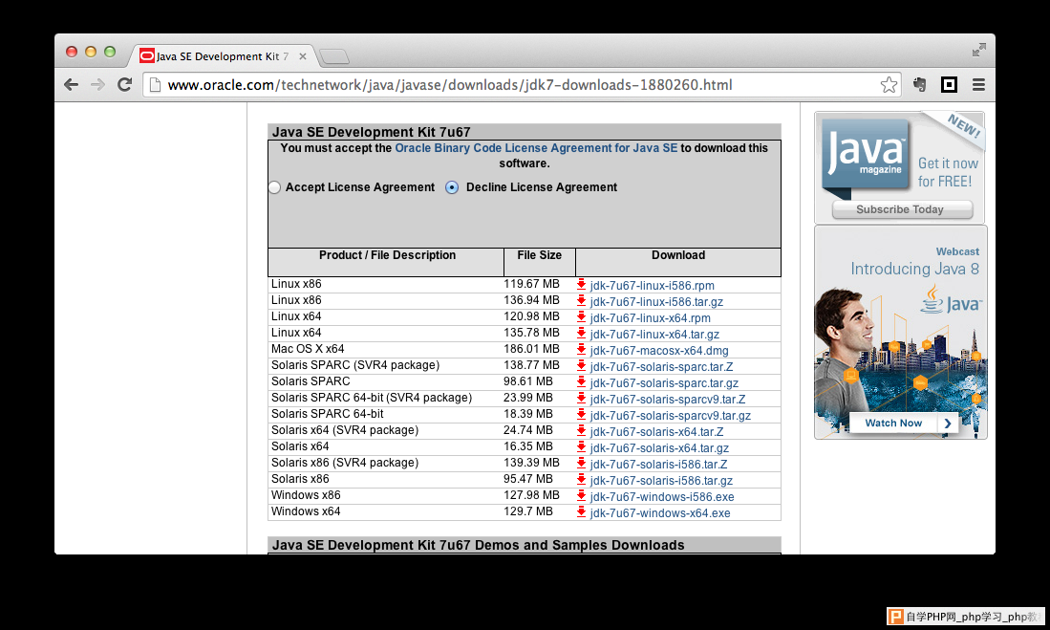Click the square extension icon in toolbar

pyautogui.click(x=949, y=84)
